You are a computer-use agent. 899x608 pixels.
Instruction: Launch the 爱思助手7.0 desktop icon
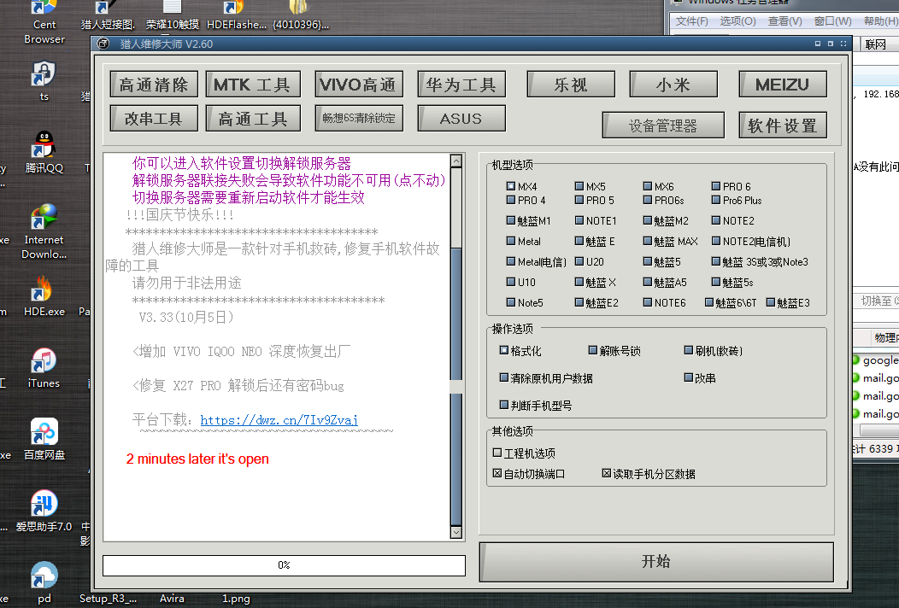pyautogui.click(x=44, y=511)
